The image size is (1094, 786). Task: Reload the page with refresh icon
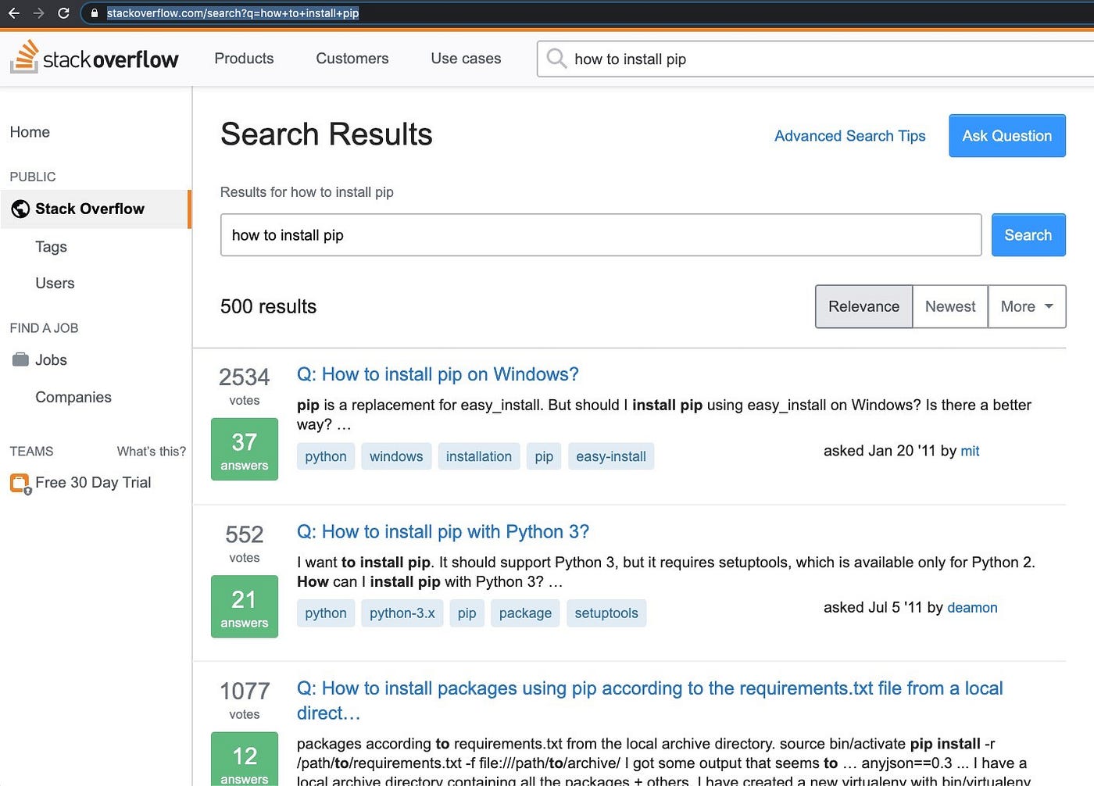63,13
